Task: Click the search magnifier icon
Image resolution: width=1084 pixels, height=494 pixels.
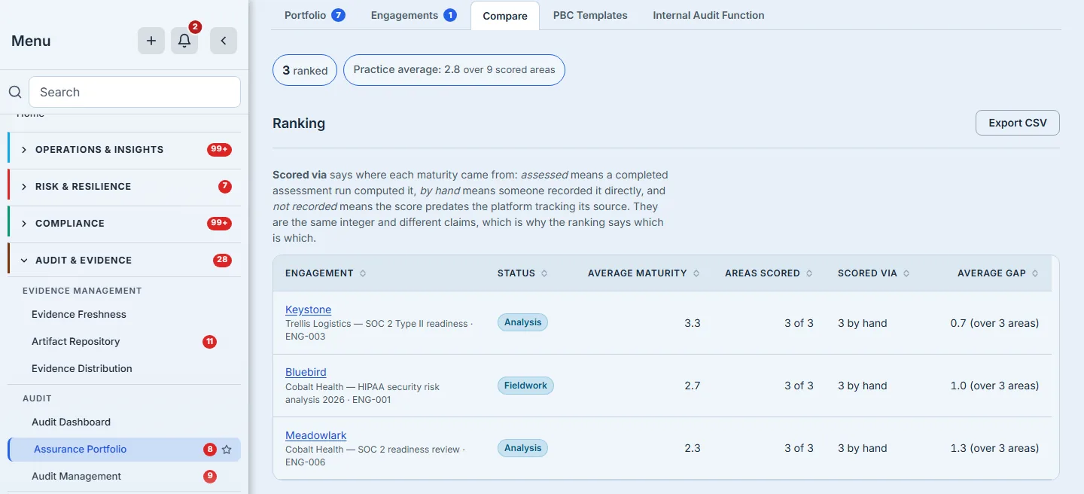Action: pos(15,92)
